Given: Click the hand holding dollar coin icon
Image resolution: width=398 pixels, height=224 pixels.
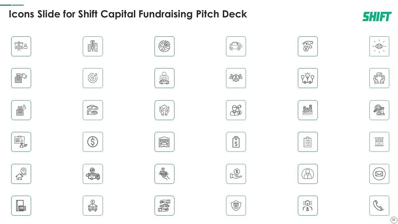Looking at the screenshot, I should click(236, 174).
